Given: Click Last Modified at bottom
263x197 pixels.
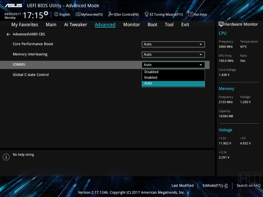Looking at the screenshot, I should tap(182, 185).
